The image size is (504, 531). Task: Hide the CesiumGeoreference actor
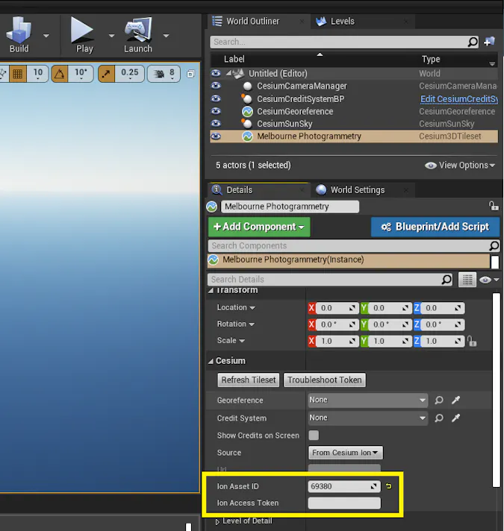click(216, 111)
